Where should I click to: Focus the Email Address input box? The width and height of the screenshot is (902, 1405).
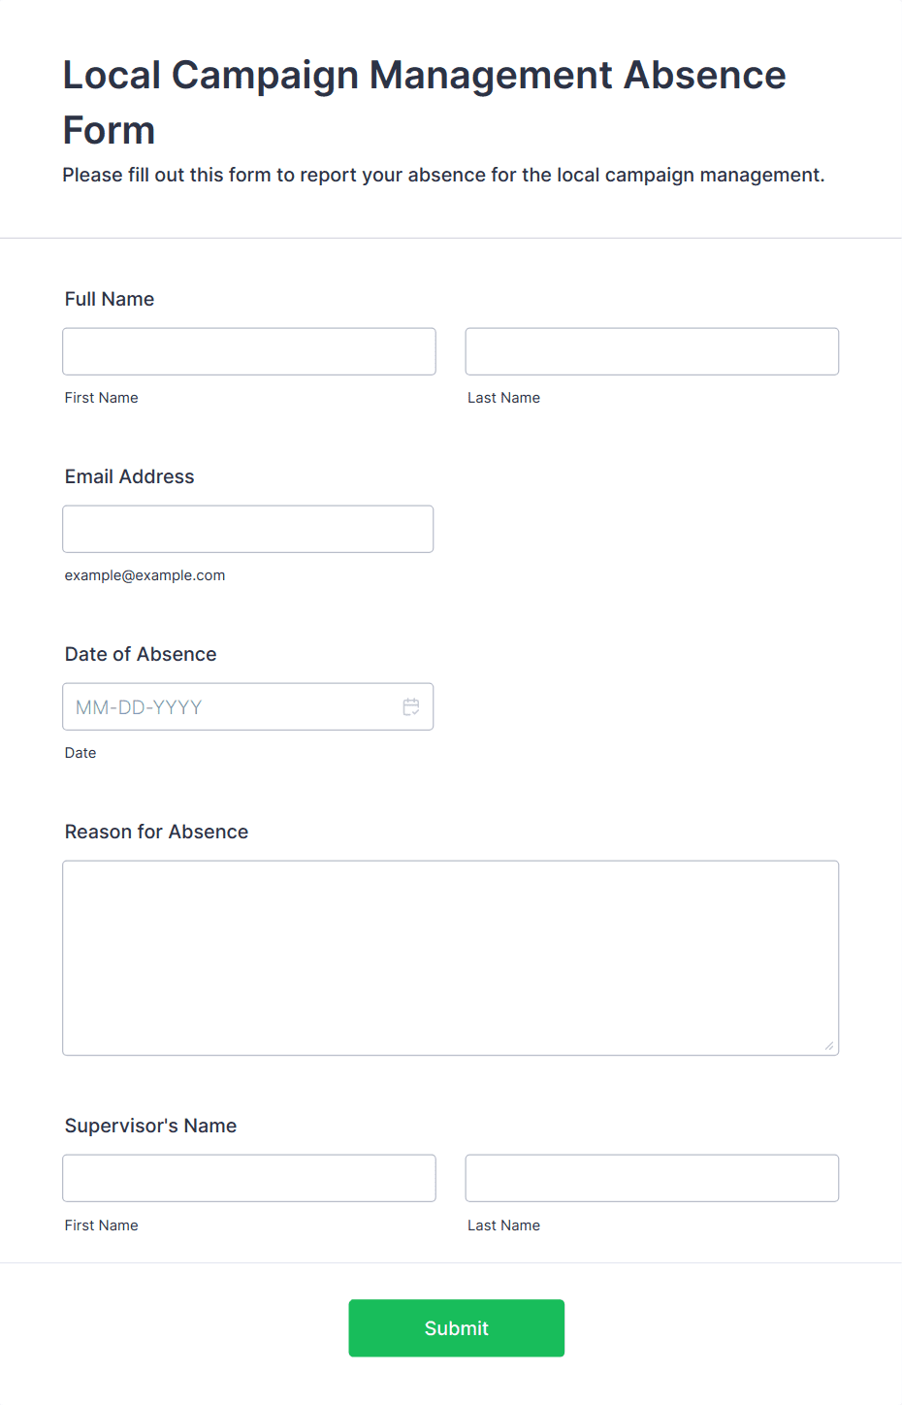(248, 529)
